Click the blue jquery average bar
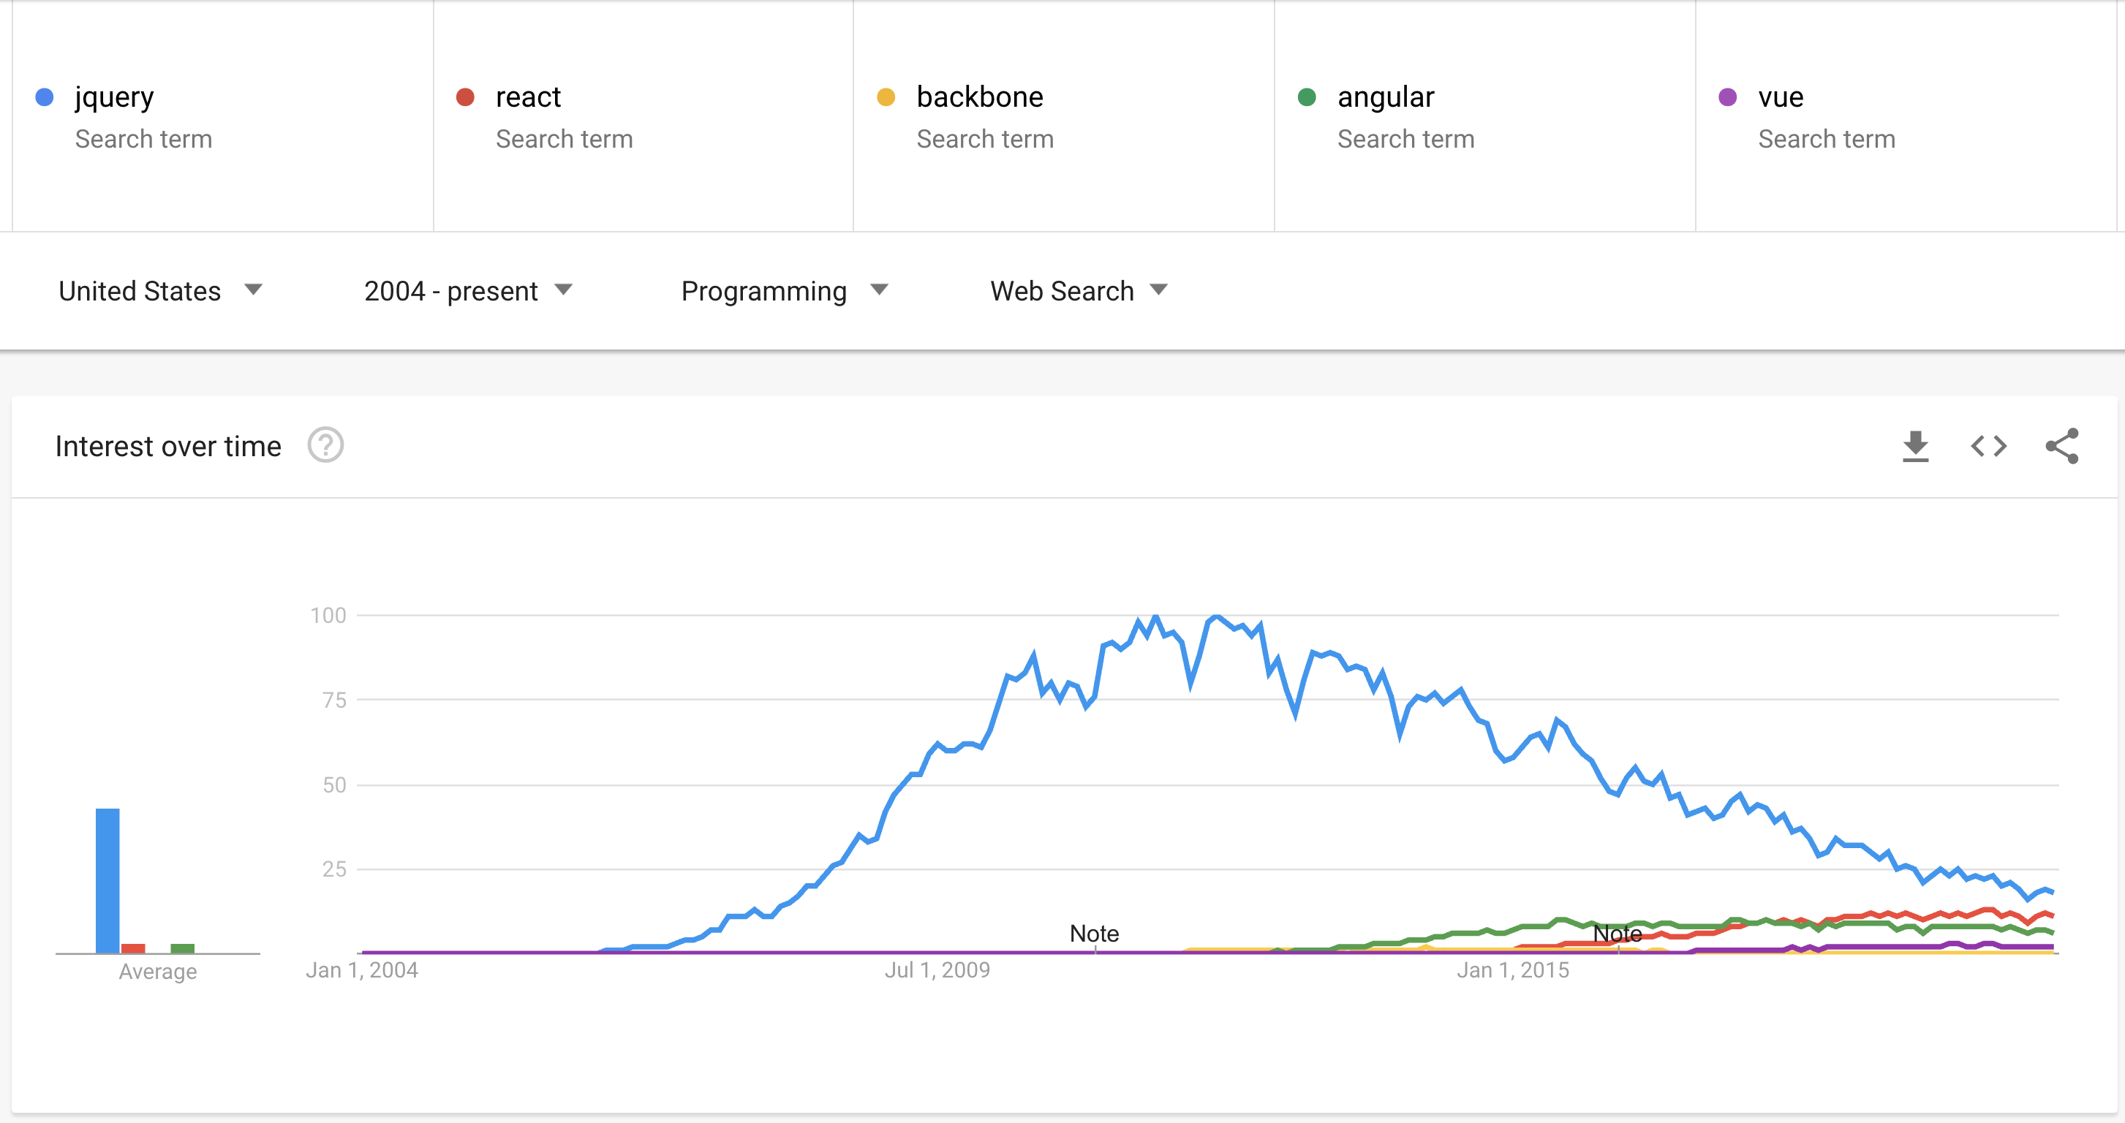This screenshot has height=1123, width=2125. pyautogui.click(x=107, y=880)
